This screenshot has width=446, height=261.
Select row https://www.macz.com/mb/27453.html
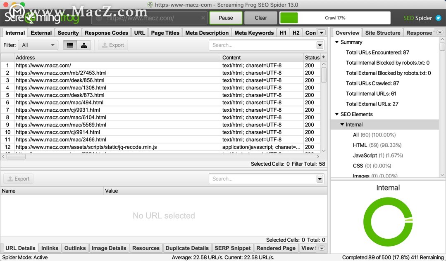(160, 73)
